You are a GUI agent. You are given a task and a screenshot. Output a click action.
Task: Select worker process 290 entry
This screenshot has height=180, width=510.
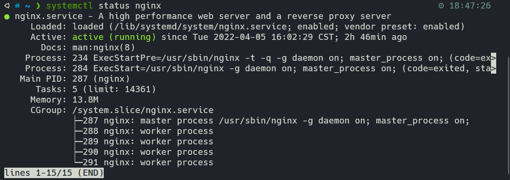[x=148, y=152]
